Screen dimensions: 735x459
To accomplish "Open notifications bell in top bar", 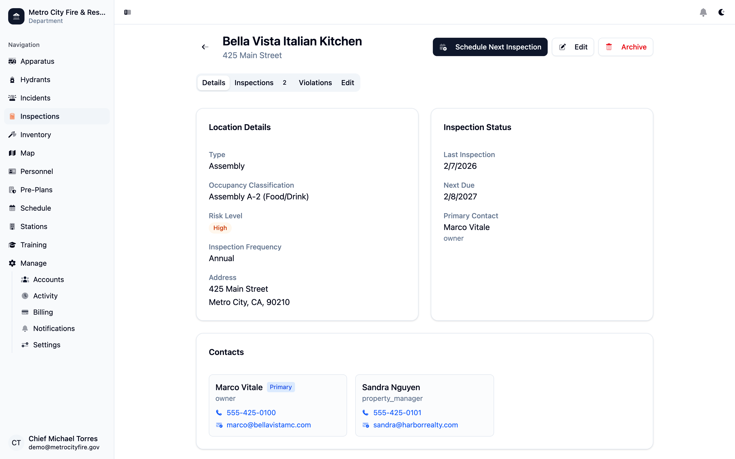I will pos(703,12).
